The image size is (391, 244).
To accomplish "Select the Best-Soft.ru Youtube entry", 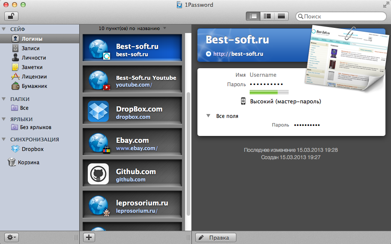I will pyautogui.click(x=132, y=79).
